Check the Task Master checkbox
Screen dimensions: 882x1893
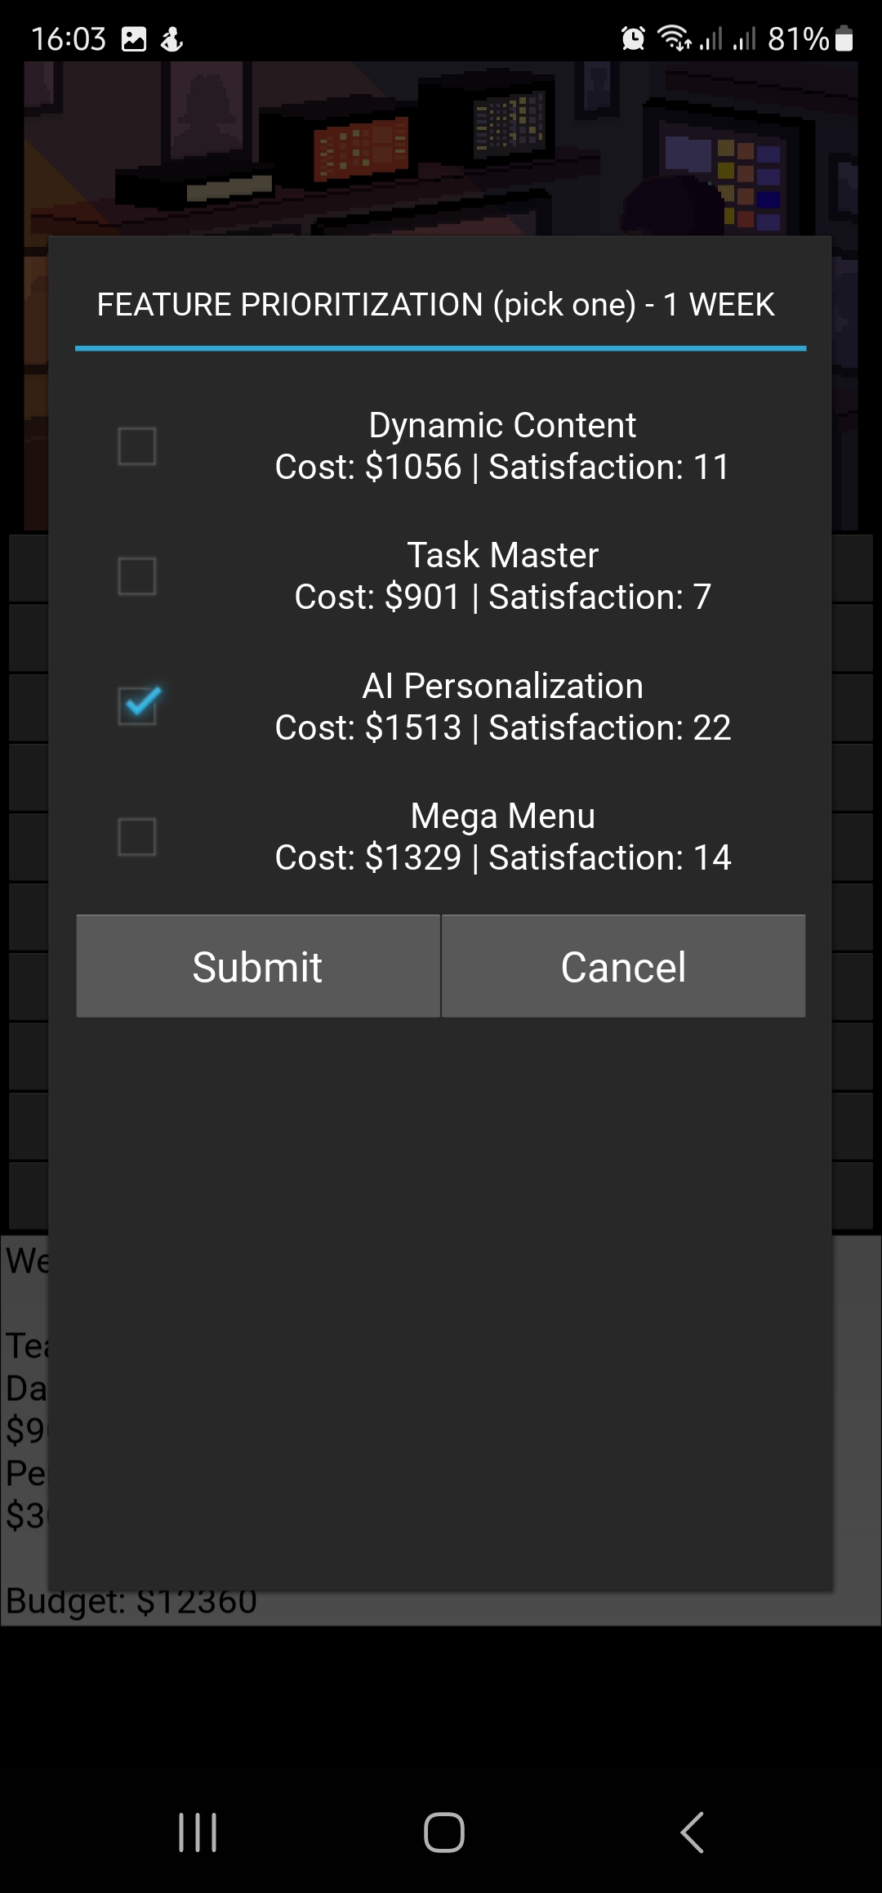[x=136, y=576]
